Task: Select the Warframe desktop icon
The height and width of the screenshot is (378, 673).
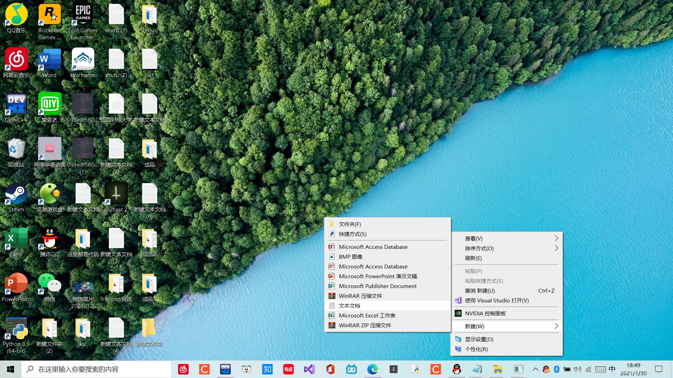Action: [x=83, y=59]
